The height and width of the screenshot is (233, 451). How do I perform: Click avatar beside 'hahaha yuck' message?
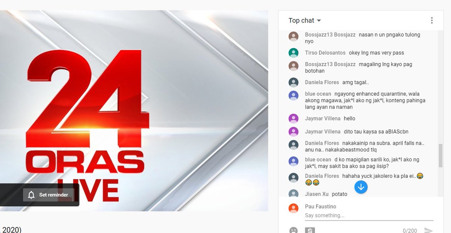pyautogui.click(x=294, y=177)
